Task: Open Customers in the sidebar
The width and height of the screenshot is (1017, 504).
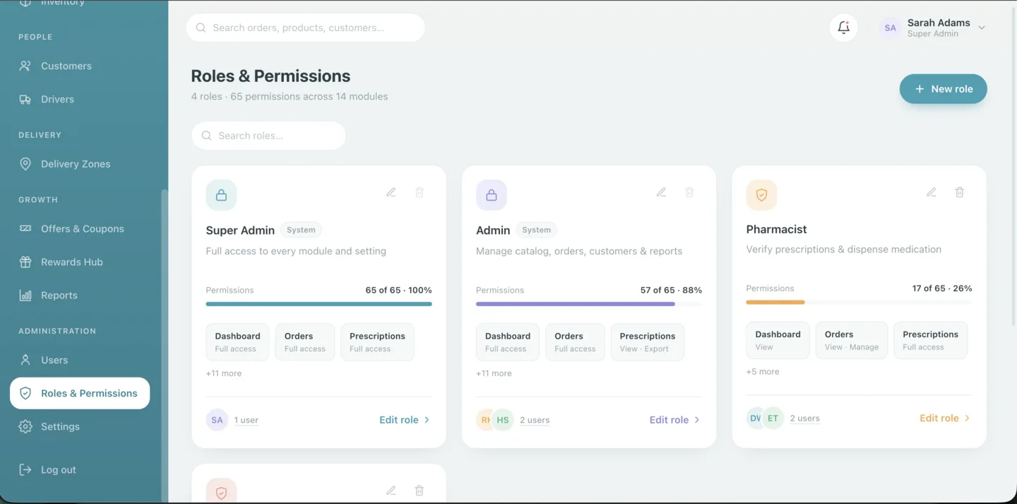Action: [80, 66]
